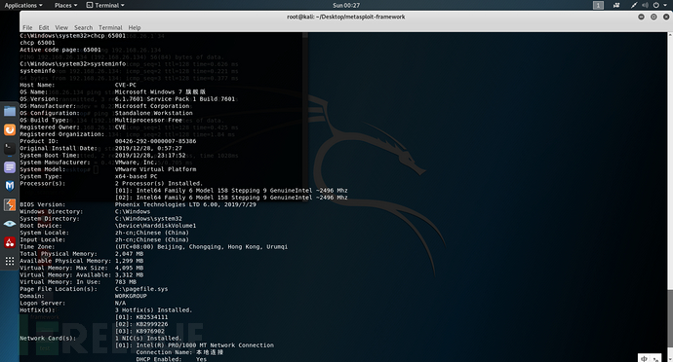Click 'Standalone Workstation' configuration value
This screenshot has height=362, width=673.
154,113
